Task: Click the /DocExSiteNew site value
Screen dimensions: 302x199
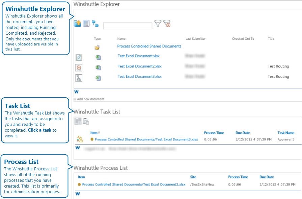Action: [x=202, y=185]
